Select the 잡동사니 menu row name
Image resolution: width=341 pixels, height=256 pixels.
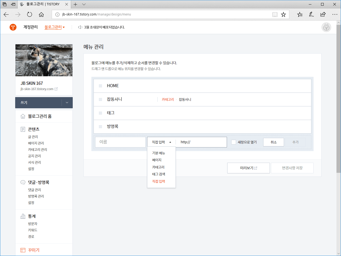click(x=115, y=99)
